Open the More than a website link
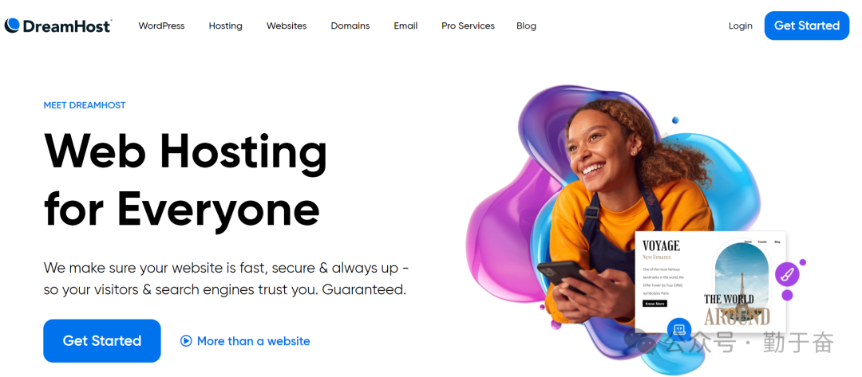Viewport: 862px width, 377px height. [254, 341]
